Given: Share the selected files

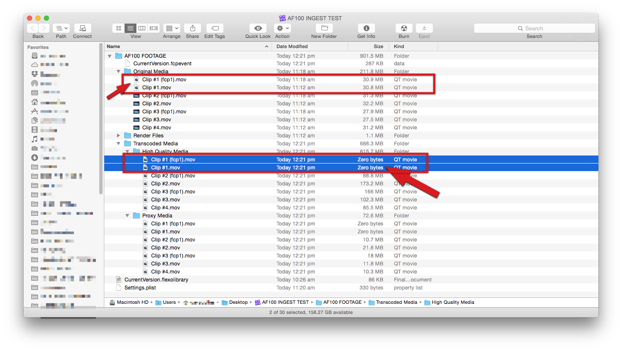Looking at the screenshot, I should pos(193,28).
